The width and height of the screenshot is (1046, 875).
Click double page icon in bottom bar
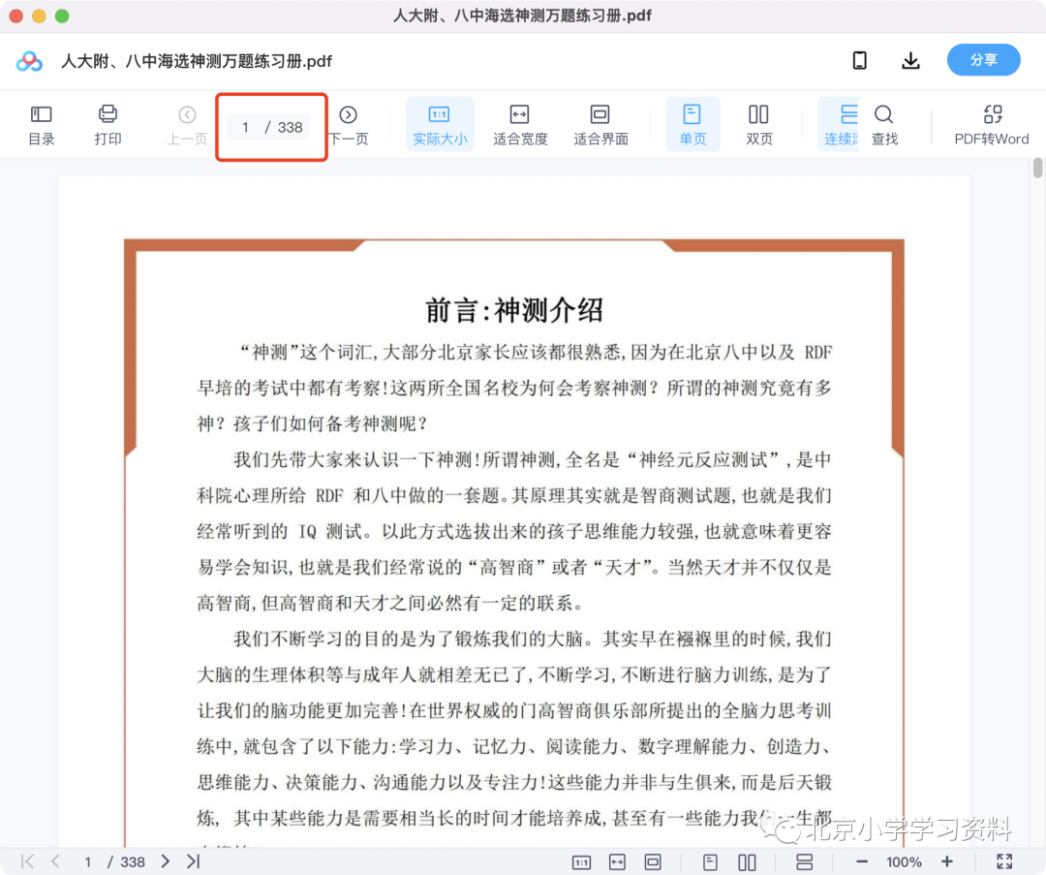747,862
